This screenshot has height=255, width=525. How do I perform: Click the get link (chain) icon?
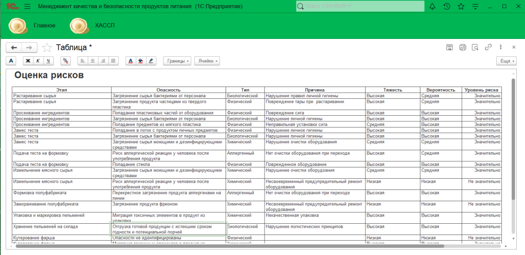[x=488, y=48]
